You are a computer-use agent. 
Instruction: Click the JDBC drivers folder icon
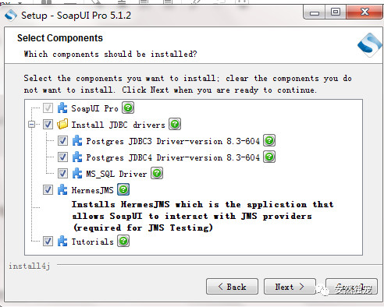tap(62, 124)
